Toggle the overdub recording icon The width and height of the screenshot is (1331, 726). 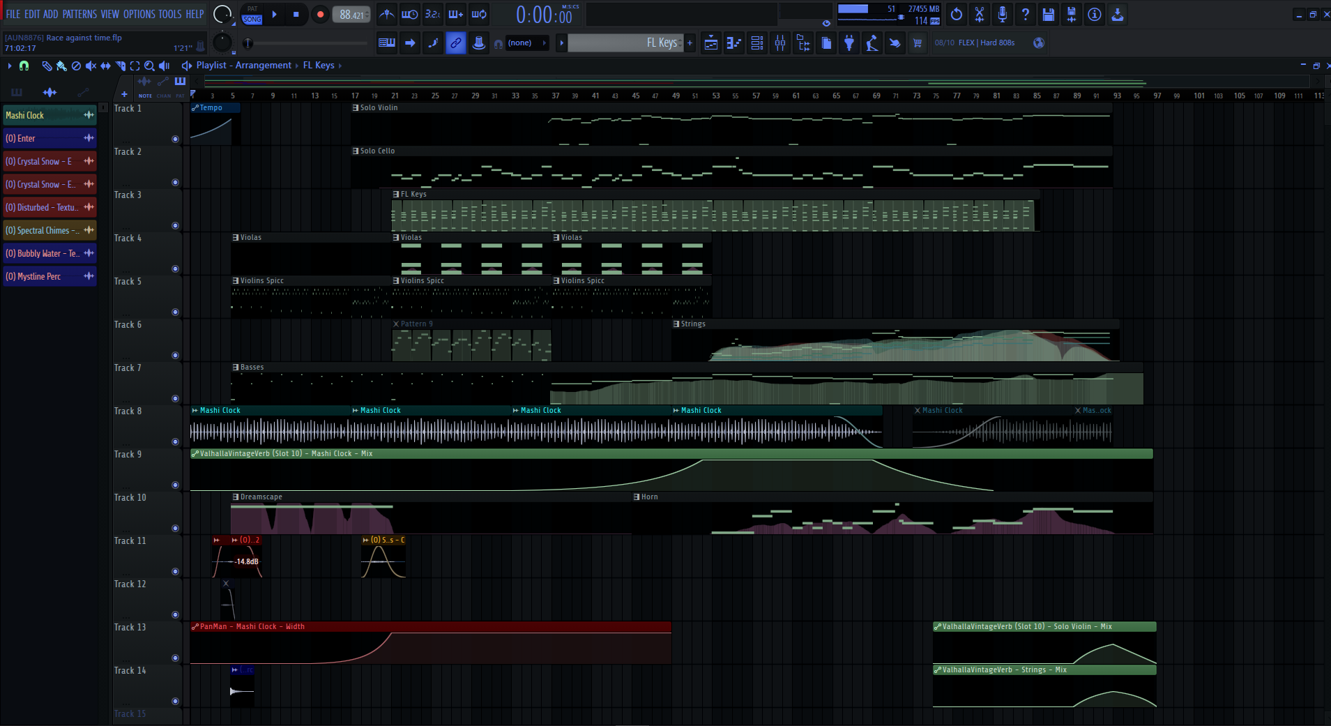tap(456, 14)
